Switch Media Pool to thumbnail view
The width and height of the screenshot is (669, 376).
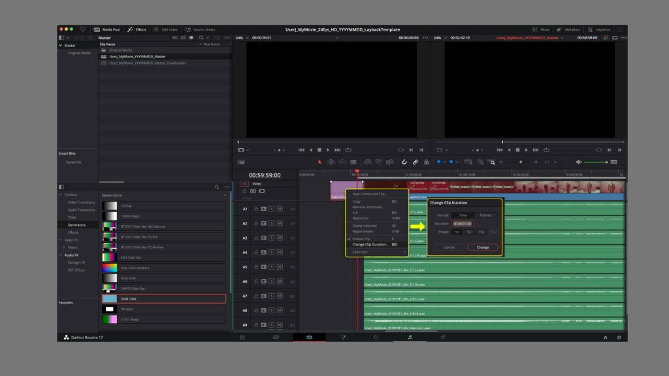[x=183, y=38]
